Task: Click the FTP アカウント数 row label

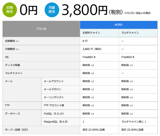Action: [54, 105]
